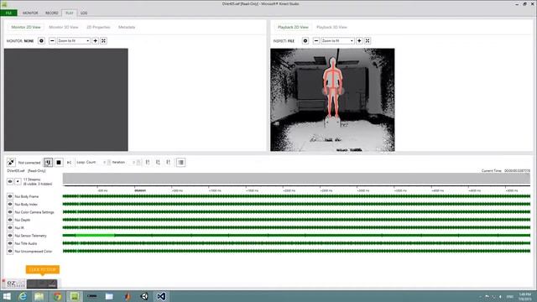This screenshot has height=302, width=537.
Task: Click highlighted segment of Sensor Telemetry track
Action: click(x=95, y=235)
